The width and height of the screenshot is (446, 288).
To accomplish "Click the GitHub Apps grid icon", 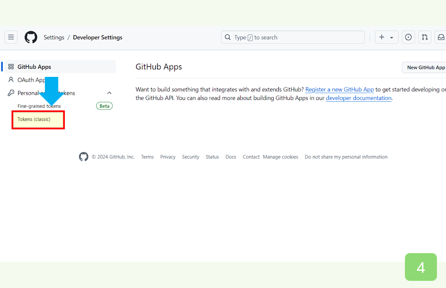I will click(11, 66).
